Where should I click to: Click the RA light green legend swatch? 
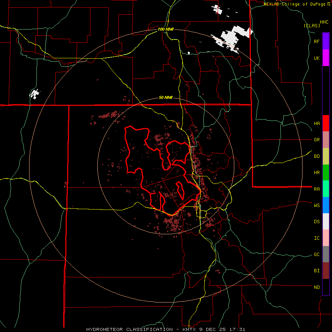(326, 189)
